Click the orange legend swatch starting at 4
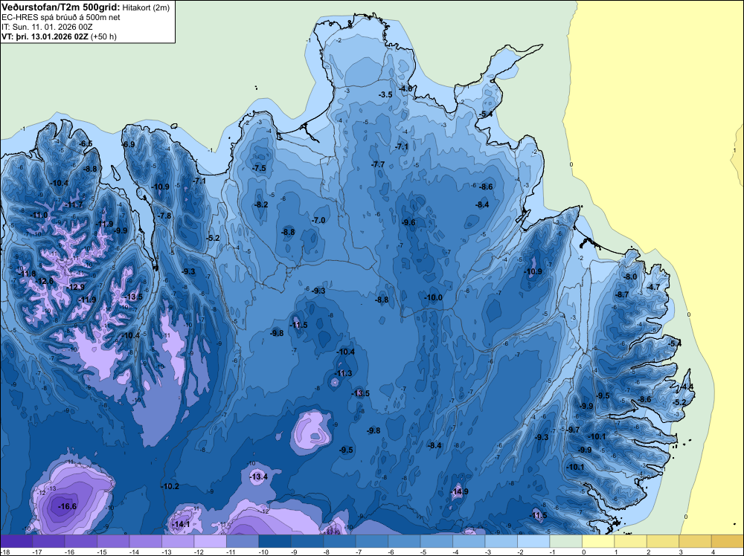744x556 pixels. coord(727,541)
